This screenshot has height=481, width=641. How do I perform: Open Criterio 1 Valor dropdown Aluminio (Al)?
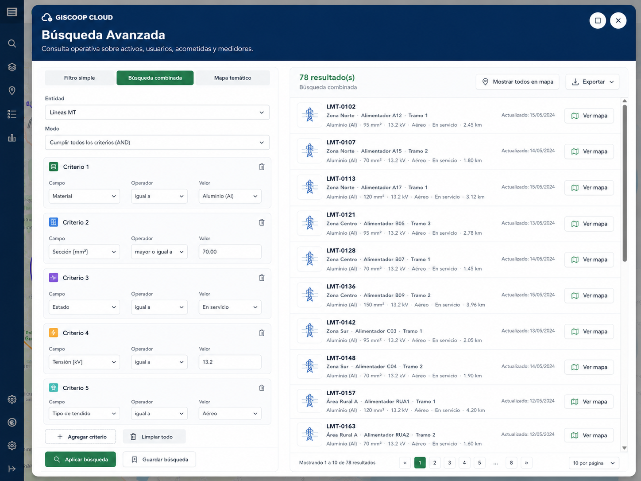click(230, 196)
